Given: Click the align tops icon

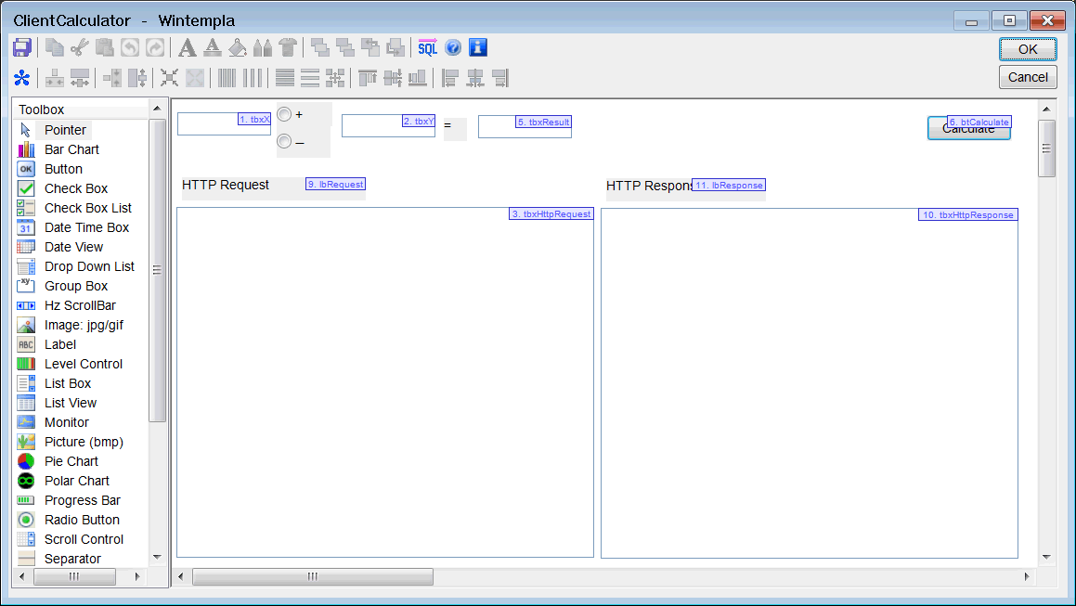Looking at the screenshot, I should [367, 78].
